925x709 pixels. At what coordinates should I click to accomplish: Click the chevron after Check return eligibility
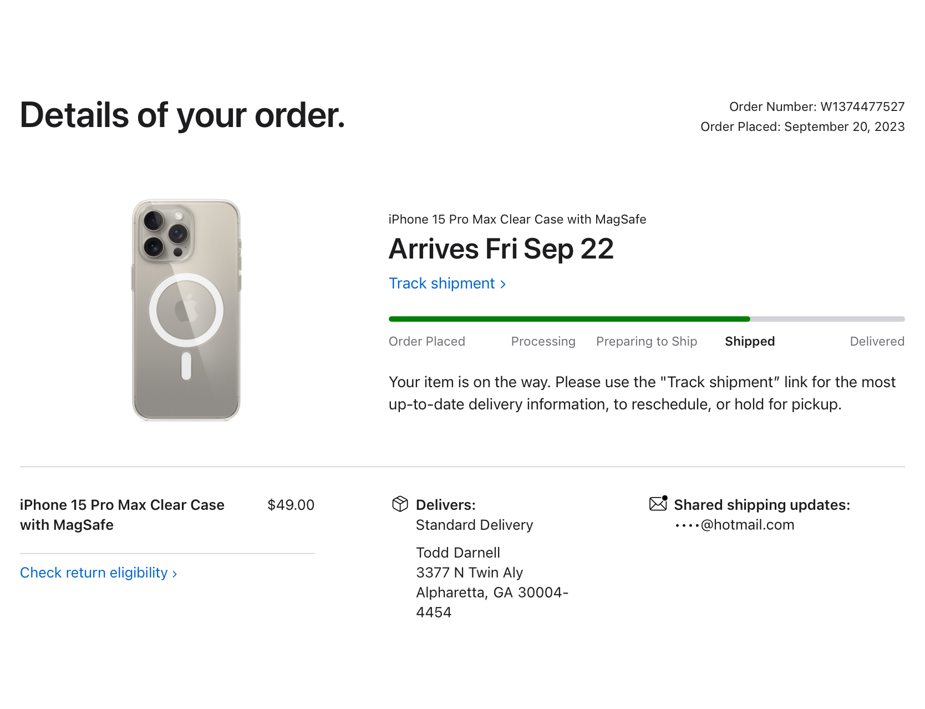tap(175, 574)
